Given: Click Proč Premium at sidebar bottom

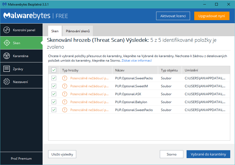Looking at the screenshot, I should 21,159.
